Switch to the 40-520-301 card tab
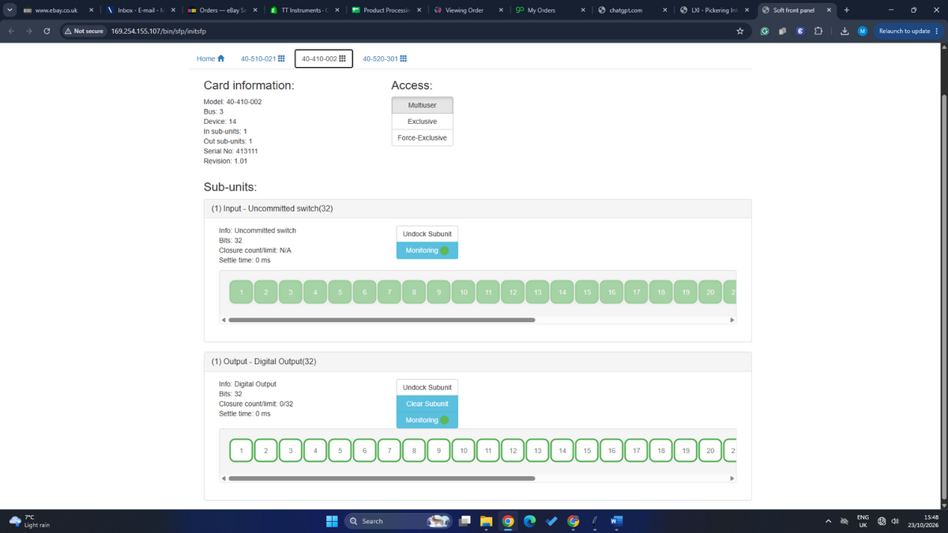The image size is (948, 533). 385,59
